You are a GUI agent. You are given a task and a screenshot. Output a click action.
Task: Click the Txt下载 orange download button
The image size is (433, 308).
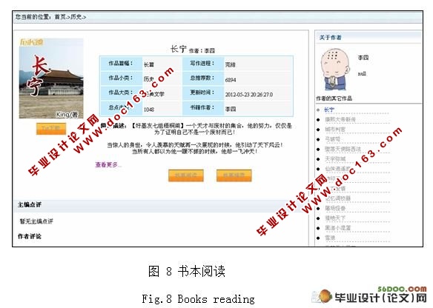point(51,129)
